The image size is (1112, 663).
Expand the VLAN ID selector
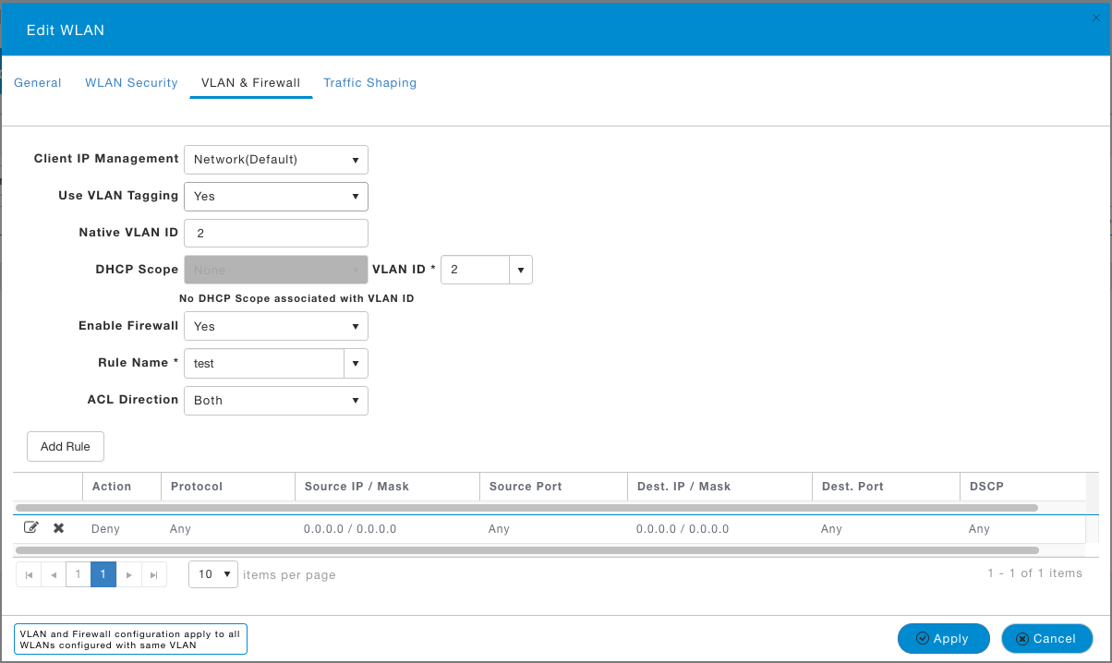coord(520,269)
